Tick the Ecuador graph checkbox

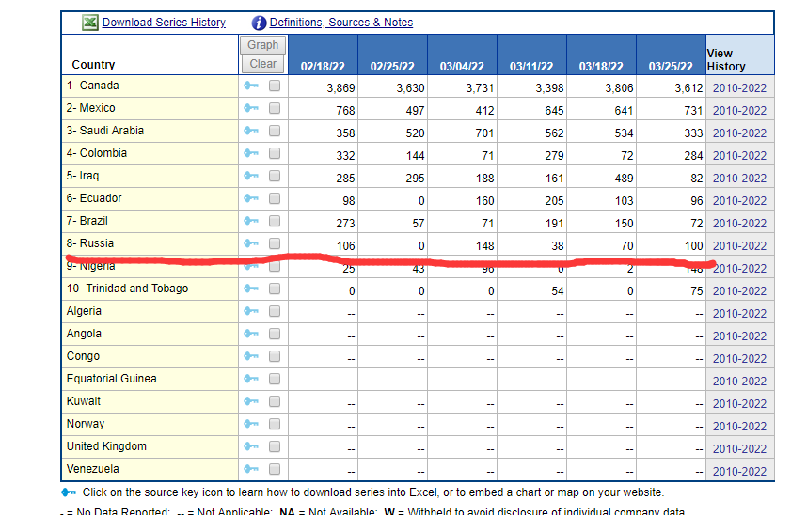275,198
